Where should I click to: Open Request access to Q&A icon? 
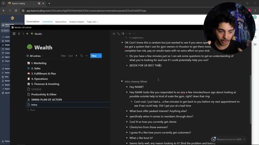click(213, 139)
